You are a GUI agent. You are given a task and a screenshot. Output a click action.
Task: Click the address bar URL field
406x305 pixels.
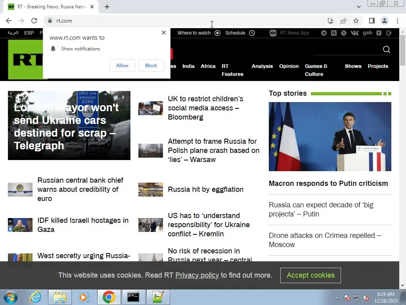click(x=186, y=21)
